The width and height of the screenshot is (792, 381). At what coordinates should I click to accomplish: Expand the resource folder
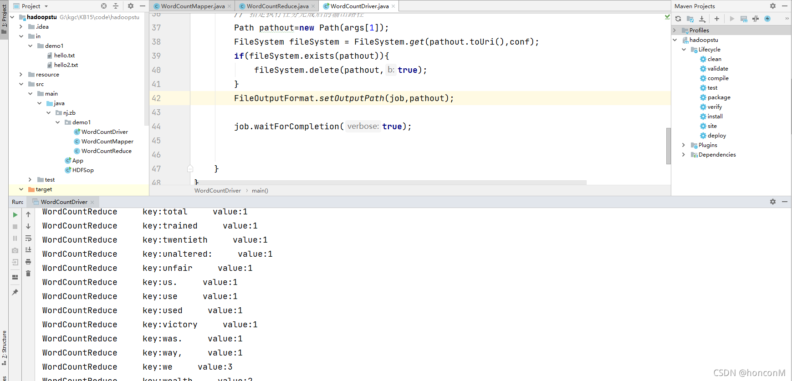click(x=21, y=74)
